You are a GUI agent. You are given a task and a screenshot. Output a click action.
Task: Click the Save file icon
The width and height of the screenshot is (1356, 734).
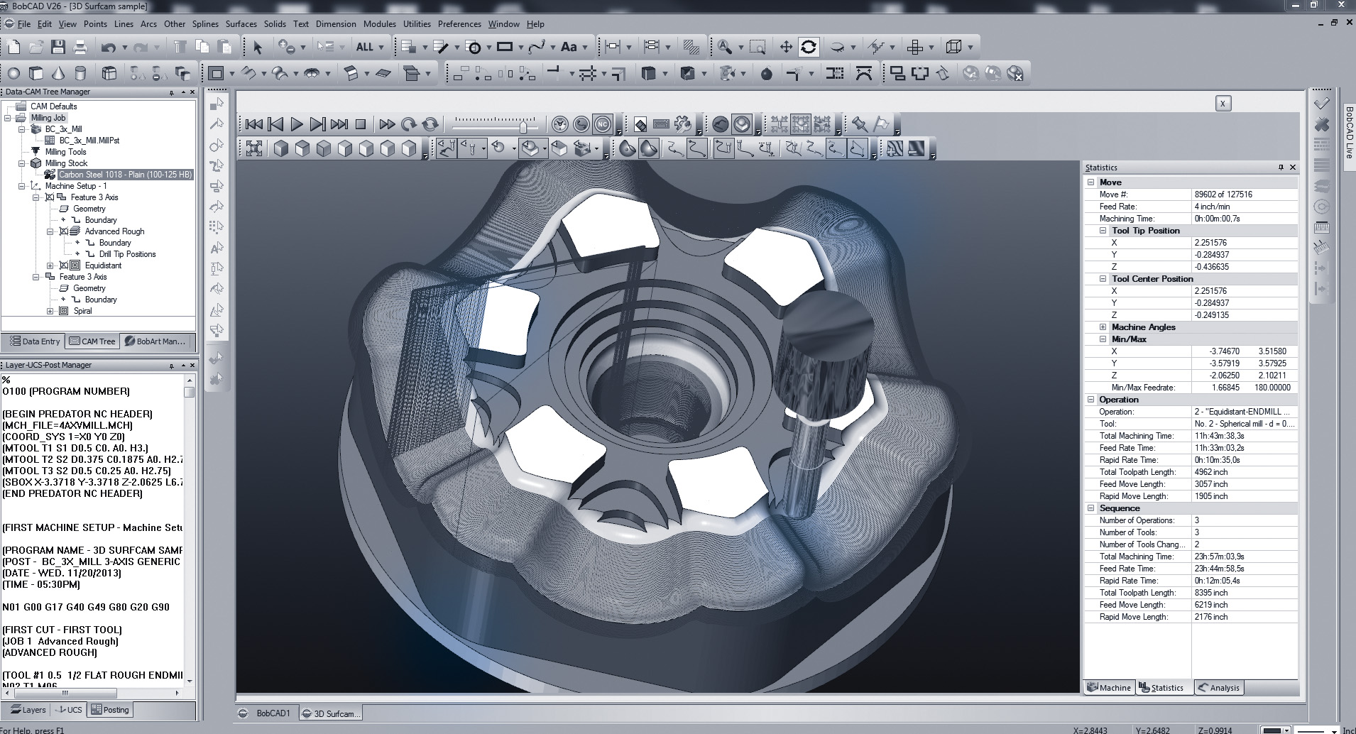pyautogui.click(x=58, y=48)
